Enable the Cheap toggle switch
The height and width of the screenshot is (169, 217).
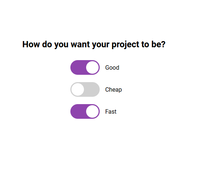[x=85, y=89]
